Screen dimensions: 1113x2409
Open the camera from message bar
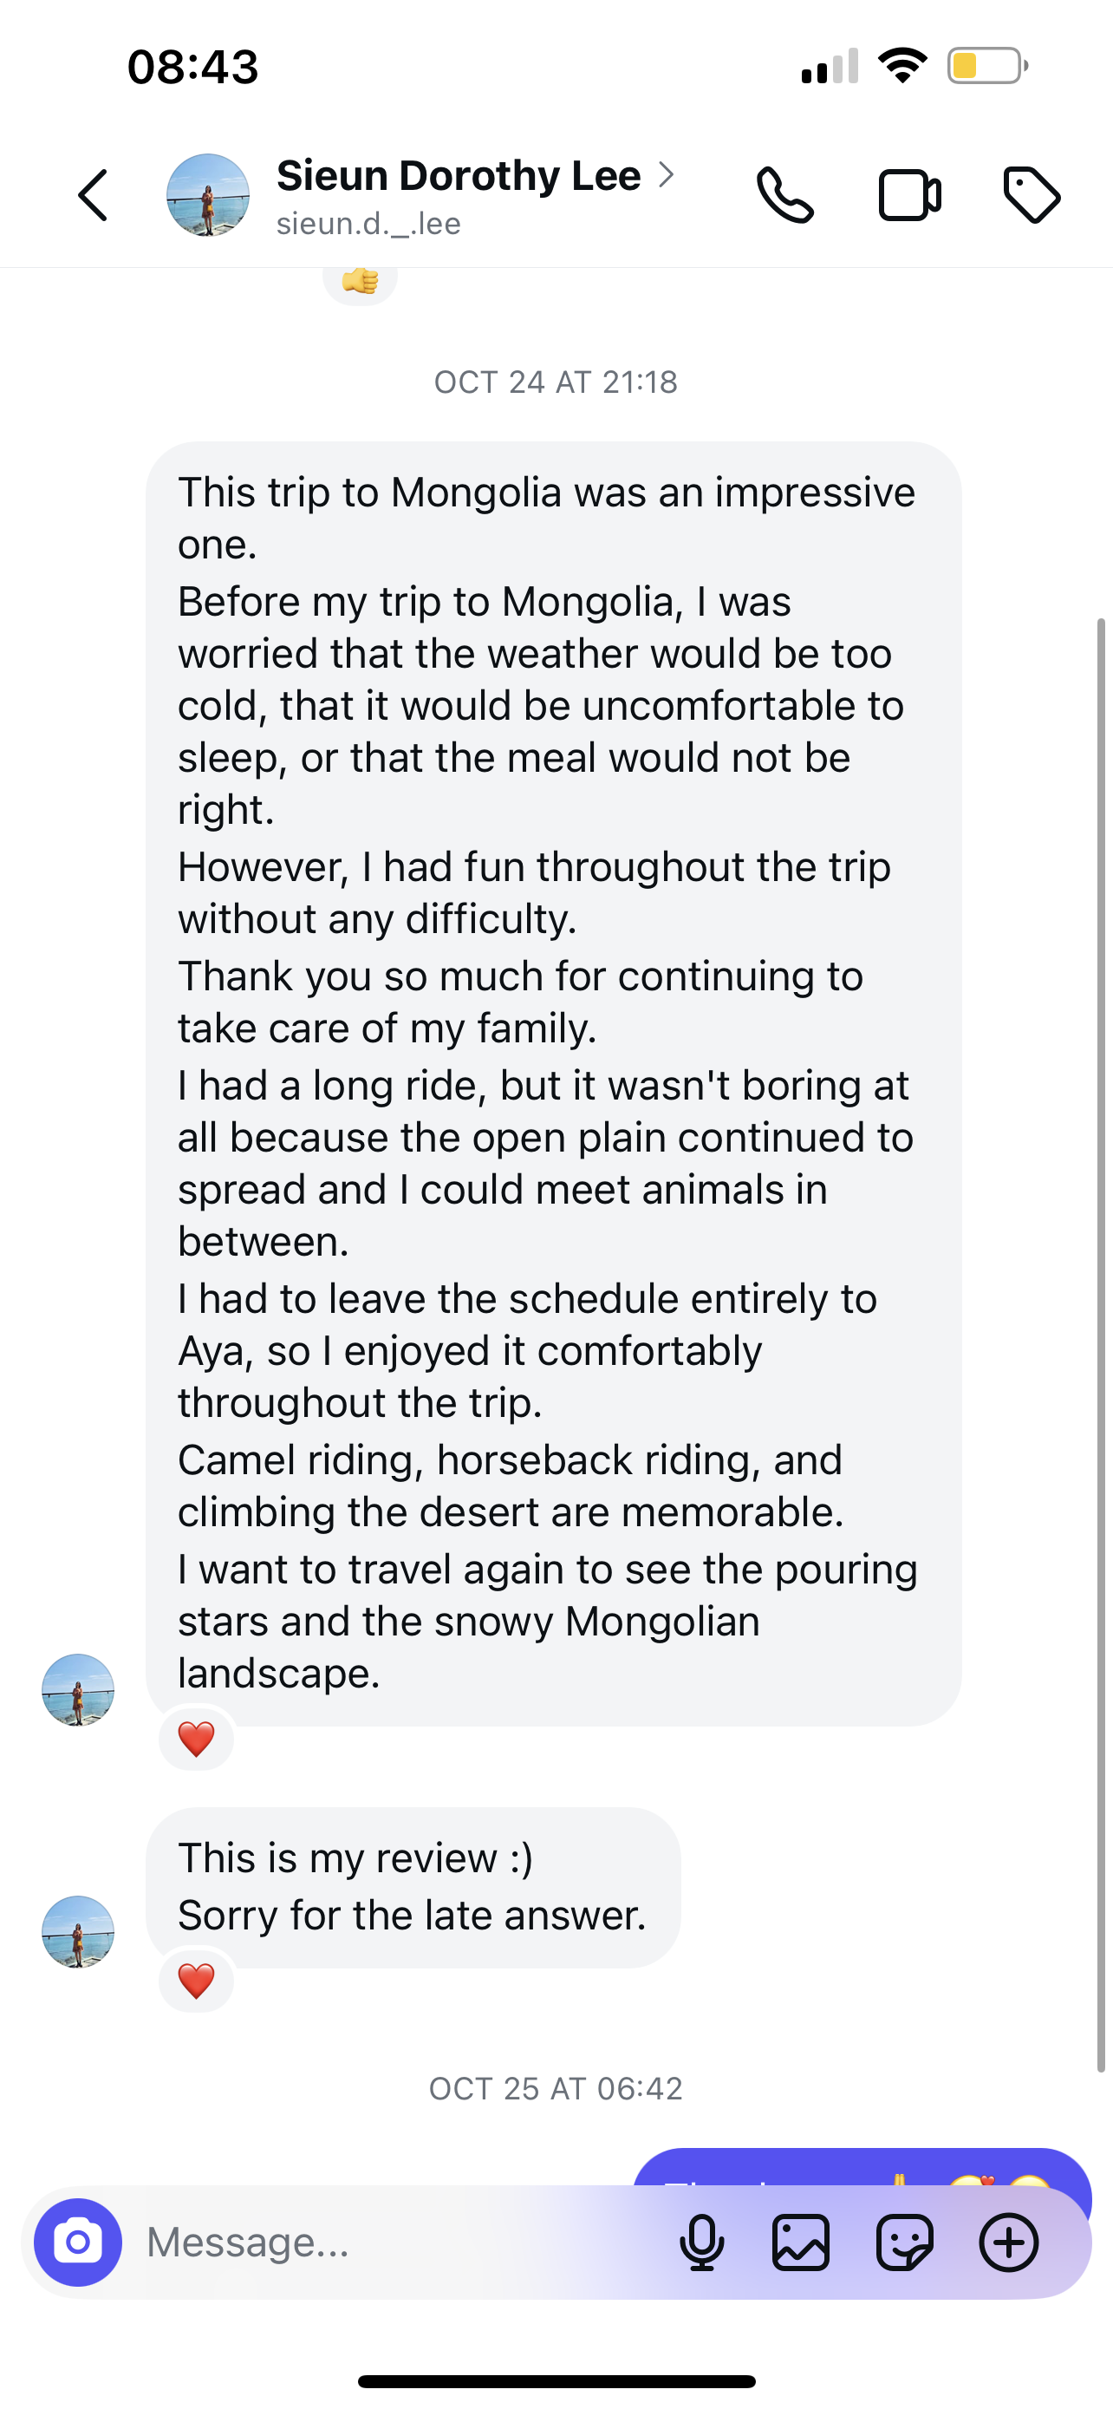click(x=79, y=2242)
